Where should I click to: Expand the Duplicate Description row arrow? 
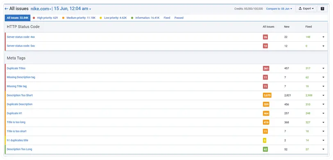pos(323,104)
